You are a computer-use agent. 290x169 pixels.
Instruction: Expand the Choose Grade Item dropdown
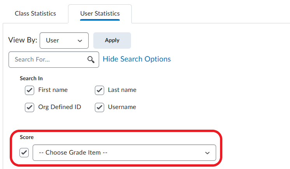click(x=124, y=153)
